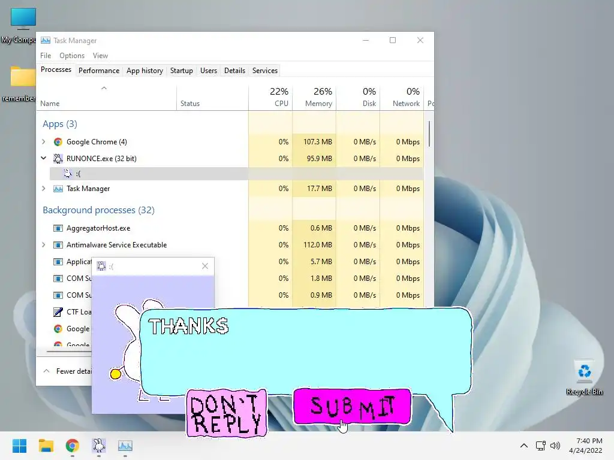Viewport: 614px width, 460px height.
Task: Open the Windows Start menu
Action: tap(19, 446)
